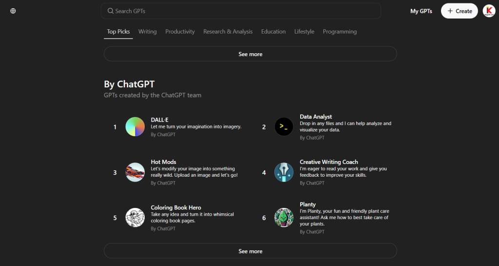Click the Hot Mods car icon
Viewport: 499px width, 266px height.
(x=135, y=172)
